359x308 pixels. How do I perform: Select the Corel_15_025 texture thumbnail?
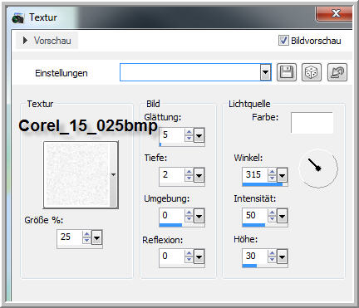pos(77,174)
